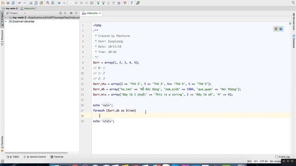Click the Save All toolbar icon
The image size is (296, 166).
(8, 3)
